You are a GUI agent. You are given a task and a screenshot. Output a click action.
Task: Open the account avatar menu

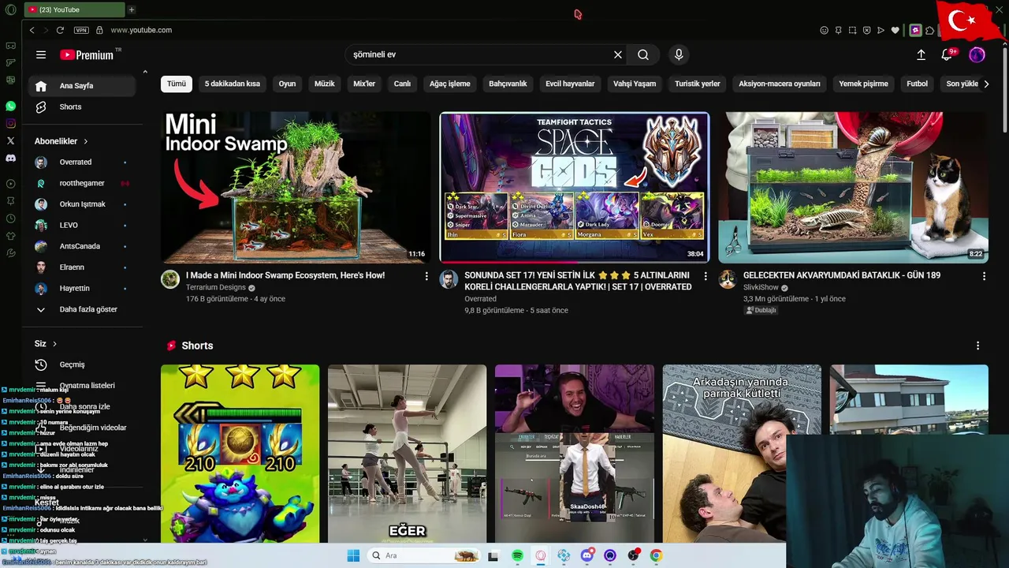977,54
